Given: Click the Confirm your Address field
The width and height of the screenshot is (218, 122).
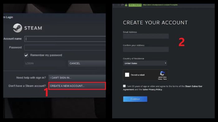Looking at the screenshot, I should pyautogui.click(x=146, y=49).
